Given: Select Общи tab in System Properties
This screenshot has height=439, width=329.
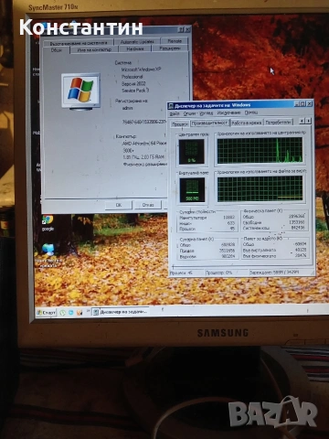Looking at the screenshot, I should 57,50.
